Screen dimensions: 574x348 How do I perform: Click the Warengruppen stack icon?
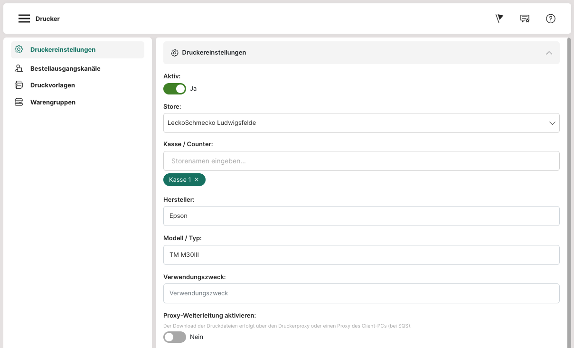tap(19, 102)
